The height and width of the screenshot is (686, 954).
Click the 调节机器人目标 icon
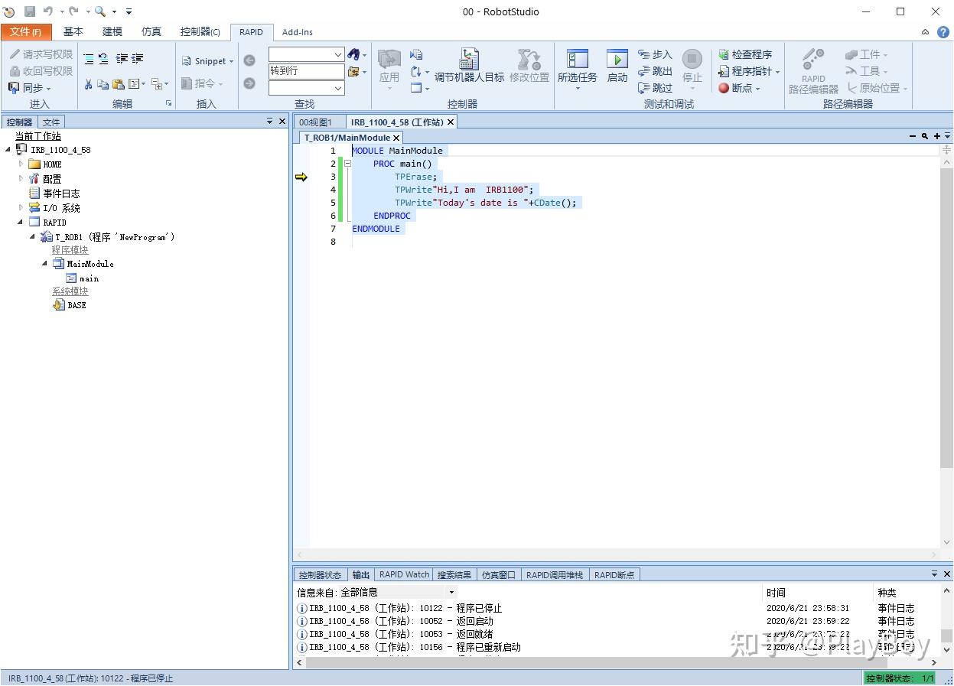[469, 59]
